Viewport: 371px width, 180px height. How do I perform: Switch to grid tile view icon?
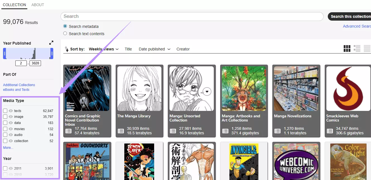click(347, 48)
